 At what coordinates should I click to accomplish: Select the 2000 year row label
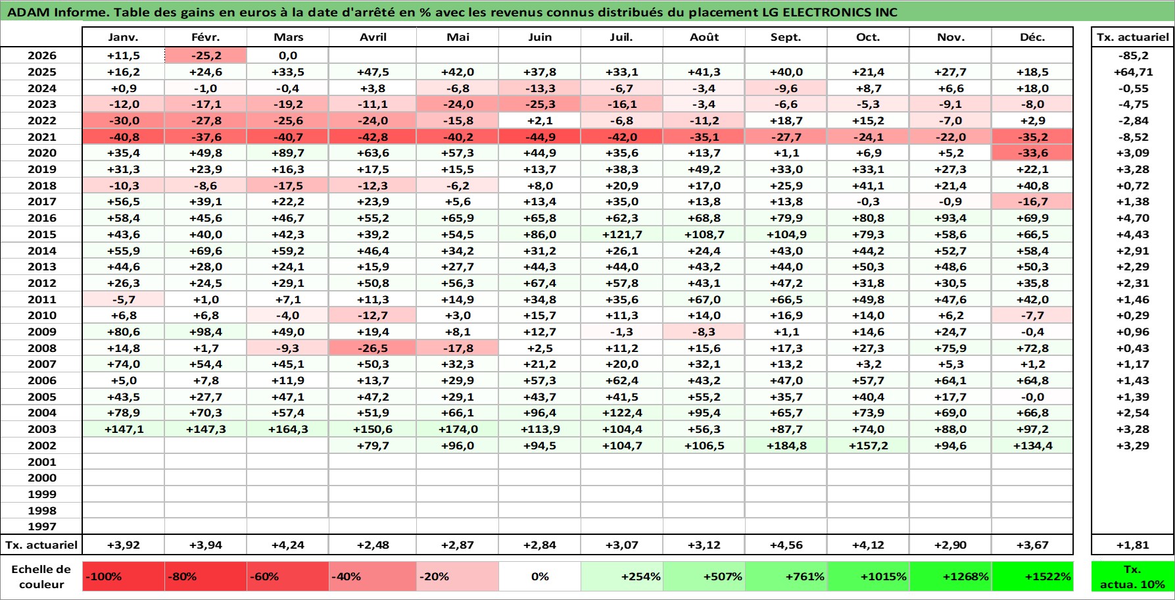point(41,478)
